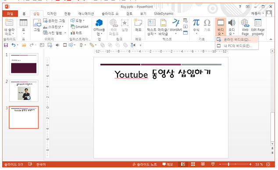The width and height of the screenshot is (278, 170).
Task: Click 온라인 그림 in the ribbon
Action: click(x=54, y=21)
